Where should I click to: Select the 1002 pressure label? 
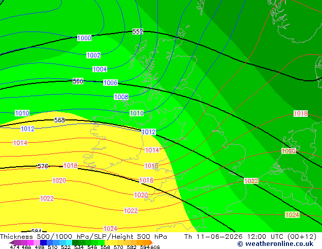click(93, 55)
